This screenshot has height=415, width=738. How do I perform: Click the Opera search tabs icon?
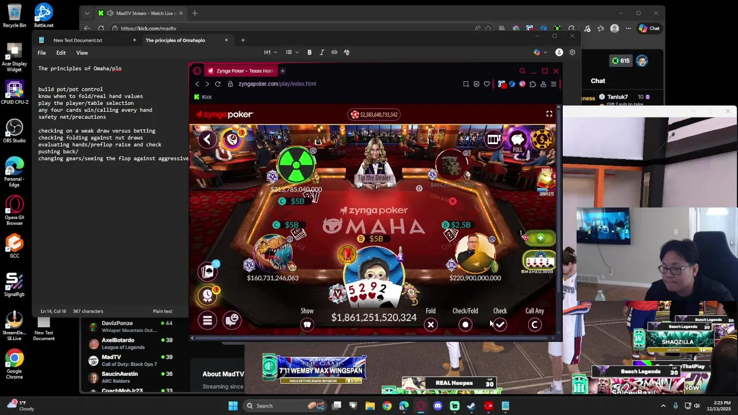click(x=522, y=71)
